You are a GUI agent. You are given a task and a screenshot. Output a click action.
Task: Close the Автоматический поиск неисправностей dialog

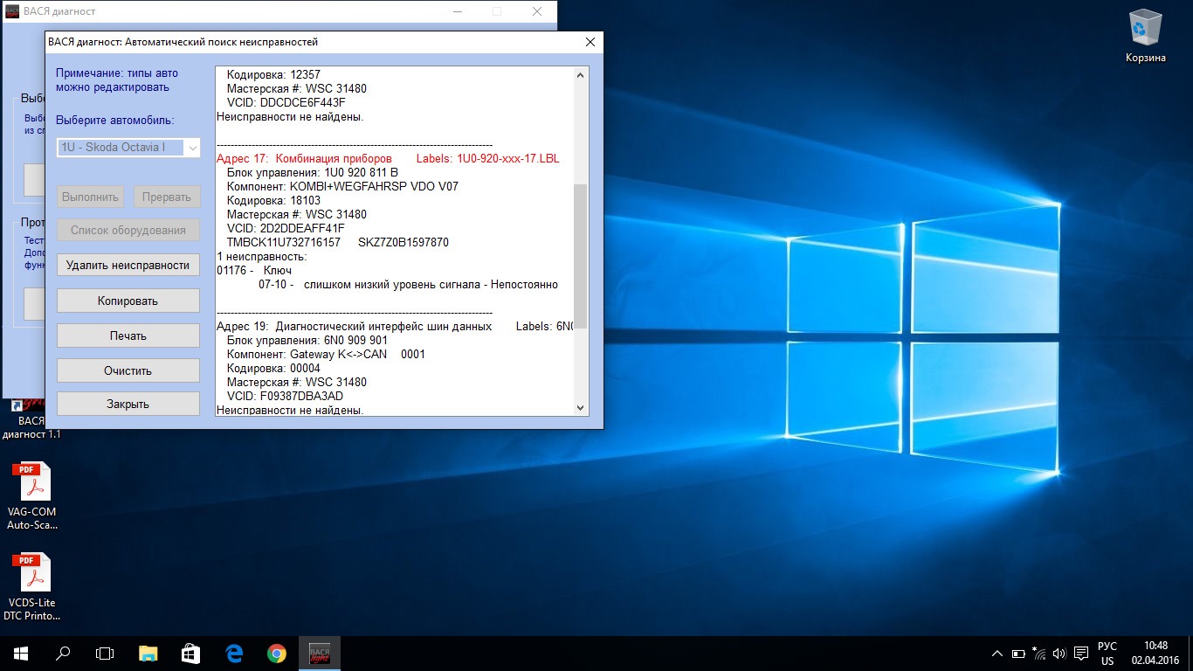click(590, 42)
